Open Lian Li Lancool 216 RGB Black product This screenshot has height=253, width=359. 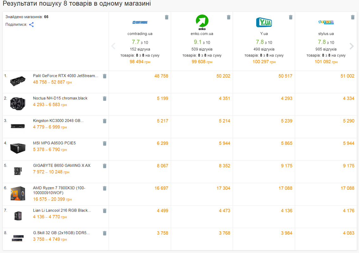coord(62,210)
